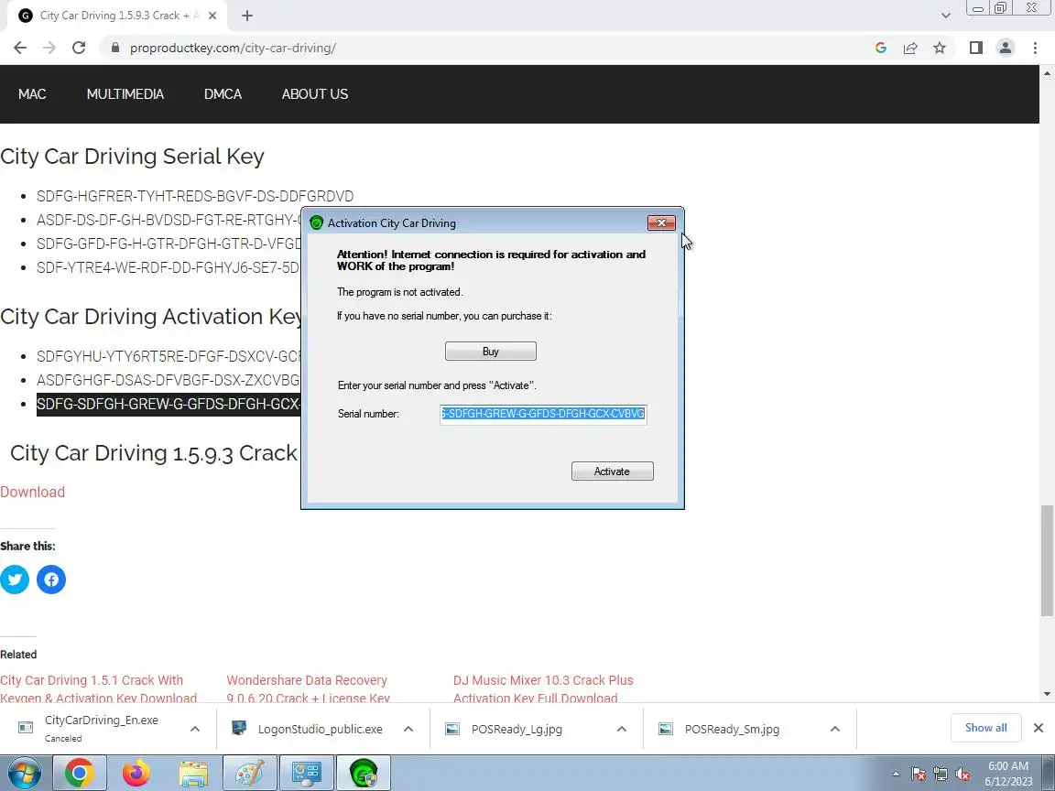Open Chrome three-dot menu
This screenshot has height=791, width=1055.
click(1035, 48)
